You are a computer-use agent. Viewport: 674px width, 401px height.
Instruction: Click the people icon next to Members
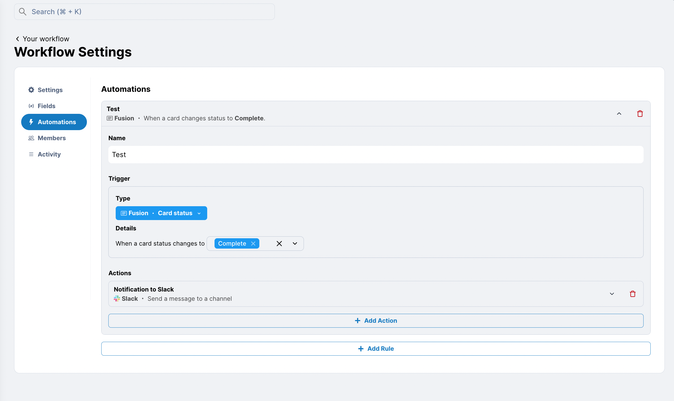[x=31, y=138]
